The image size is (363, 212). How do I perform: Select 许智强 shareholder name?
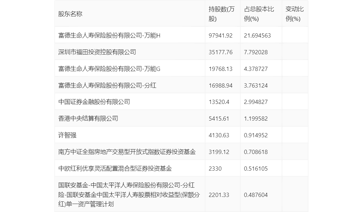tap(67, 135)
